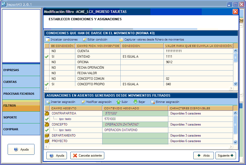Click the Insertar asignación icon
Screen dimensions: 246x165
pos(48,102)
